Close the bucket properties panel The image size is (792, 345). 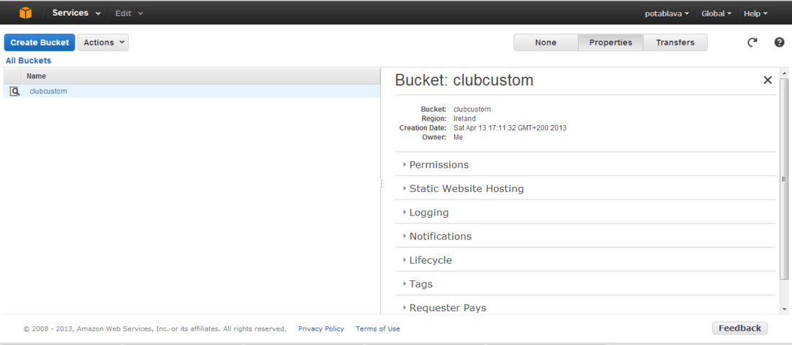[768, 80]
